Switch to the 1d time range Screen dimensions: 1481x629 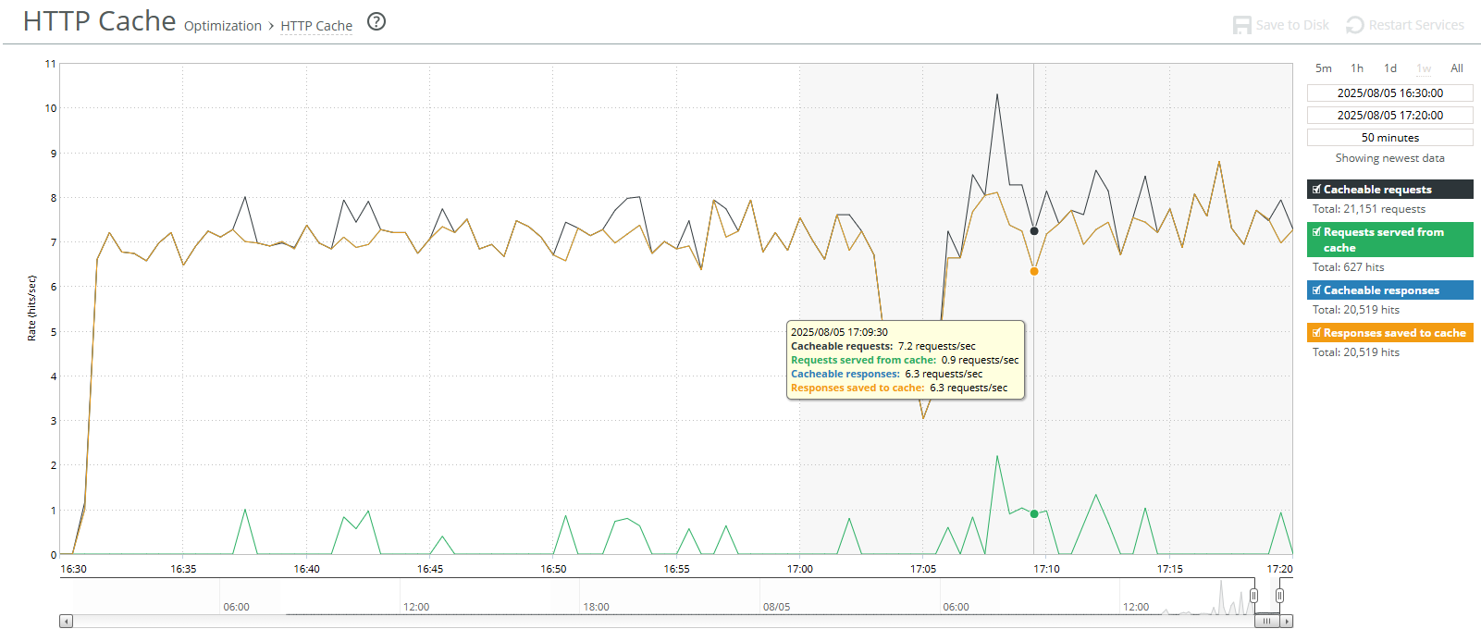click(x=1390, y=68)
